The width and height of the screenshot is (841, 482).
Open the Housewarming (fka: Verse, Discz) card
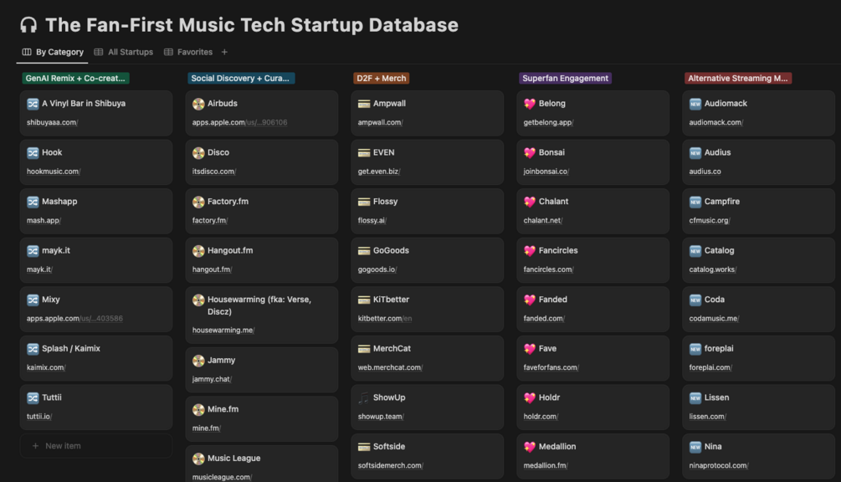click(261, 305)
